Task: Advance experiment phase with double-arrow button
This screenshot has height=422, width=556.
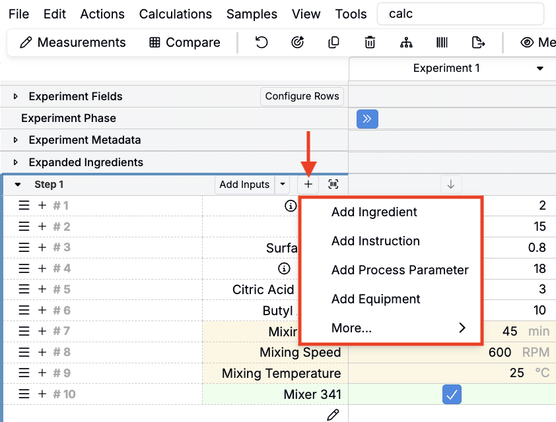Action: tap(367, 119)
